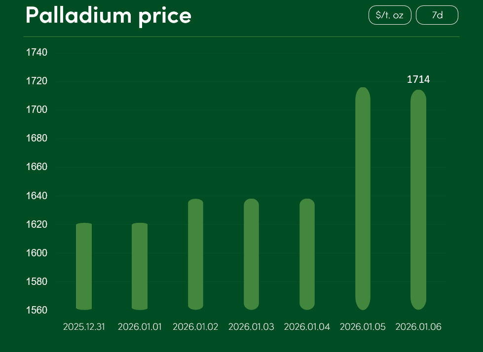Pick the 2026.01.04 palladium bar
The height and width of the screenshot is (352, 483).
(x=307, y=254)
